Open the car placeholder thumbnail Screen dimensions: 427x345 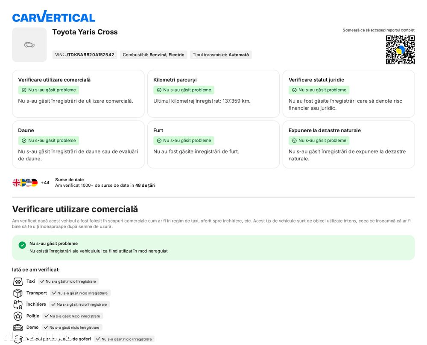[x=29, y=45]
